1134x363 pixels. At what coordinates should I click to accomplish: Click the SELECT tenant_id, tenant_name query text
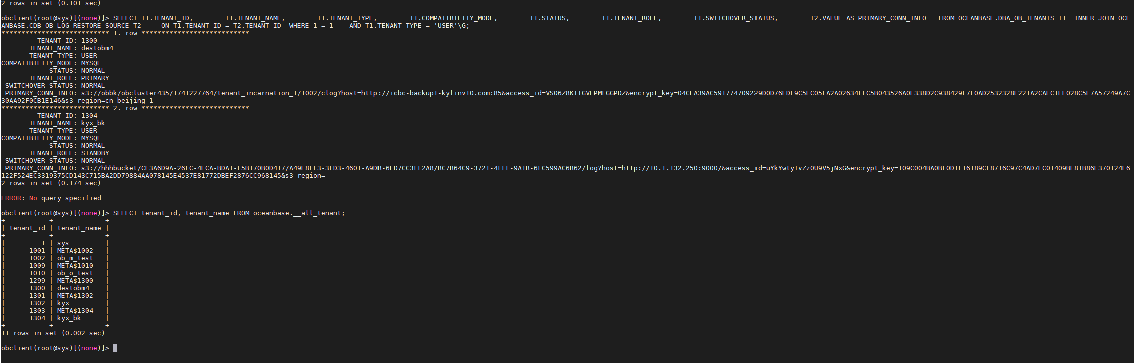coord(229,213)
